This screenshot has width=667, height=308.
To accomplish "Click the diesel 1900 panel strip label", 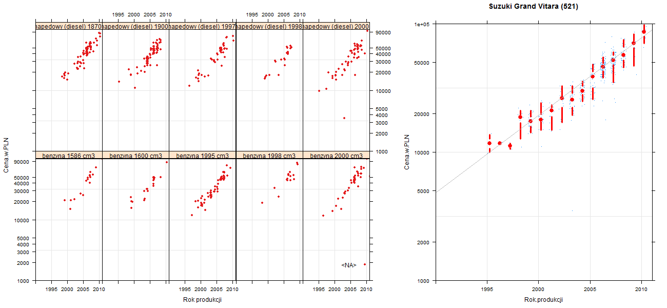I will tap(135, 26).
